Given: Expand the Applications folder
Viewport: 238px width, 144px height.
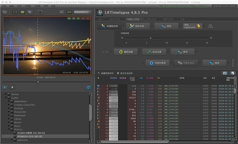Looking at the screenshot, I should 9,101.
